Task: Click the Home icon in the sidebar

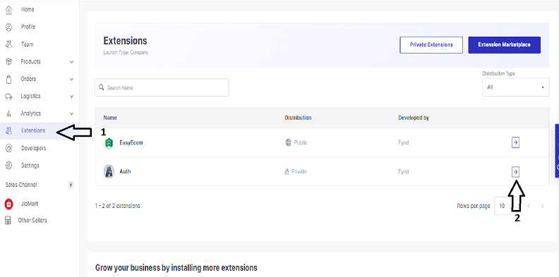Action: (9, 10)
